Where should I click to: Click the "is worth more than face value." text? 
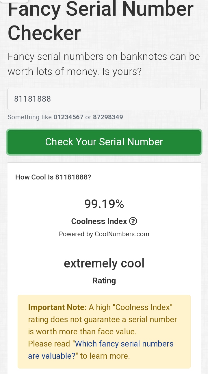[82, 332]
